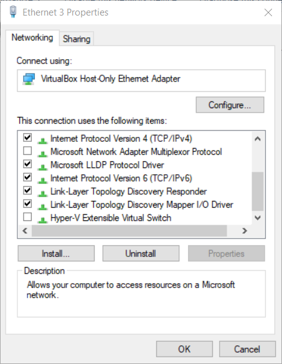The image size is (282, 364).
Task: Select the LLDP Protocol Driver icon
Action: point(42,167)
